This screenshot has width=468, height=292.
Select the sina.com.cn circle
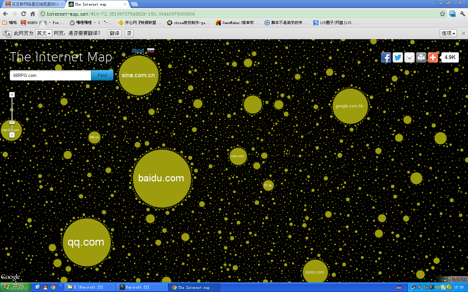point(138,75)
